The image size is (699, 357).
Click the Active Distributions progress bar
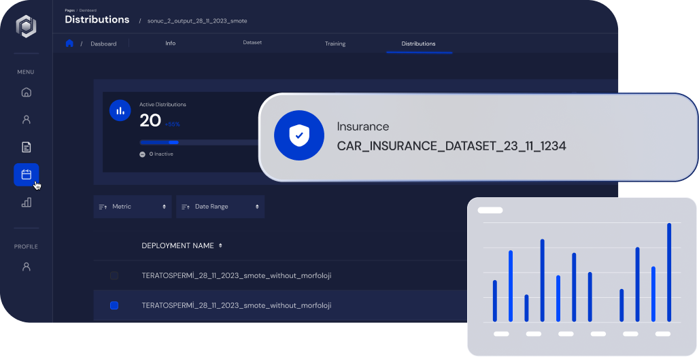pyautogui.click(x=199, y=143)
